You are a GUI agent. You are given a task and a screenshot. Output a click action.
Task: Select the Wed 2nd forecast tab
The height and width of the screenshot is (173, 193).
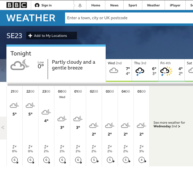coord(119,70)
